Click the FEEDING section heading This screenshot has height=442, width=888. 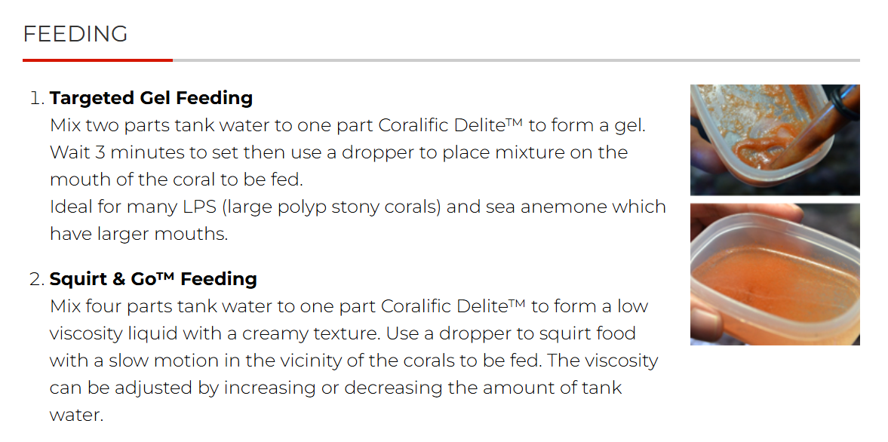click(75, 34)
